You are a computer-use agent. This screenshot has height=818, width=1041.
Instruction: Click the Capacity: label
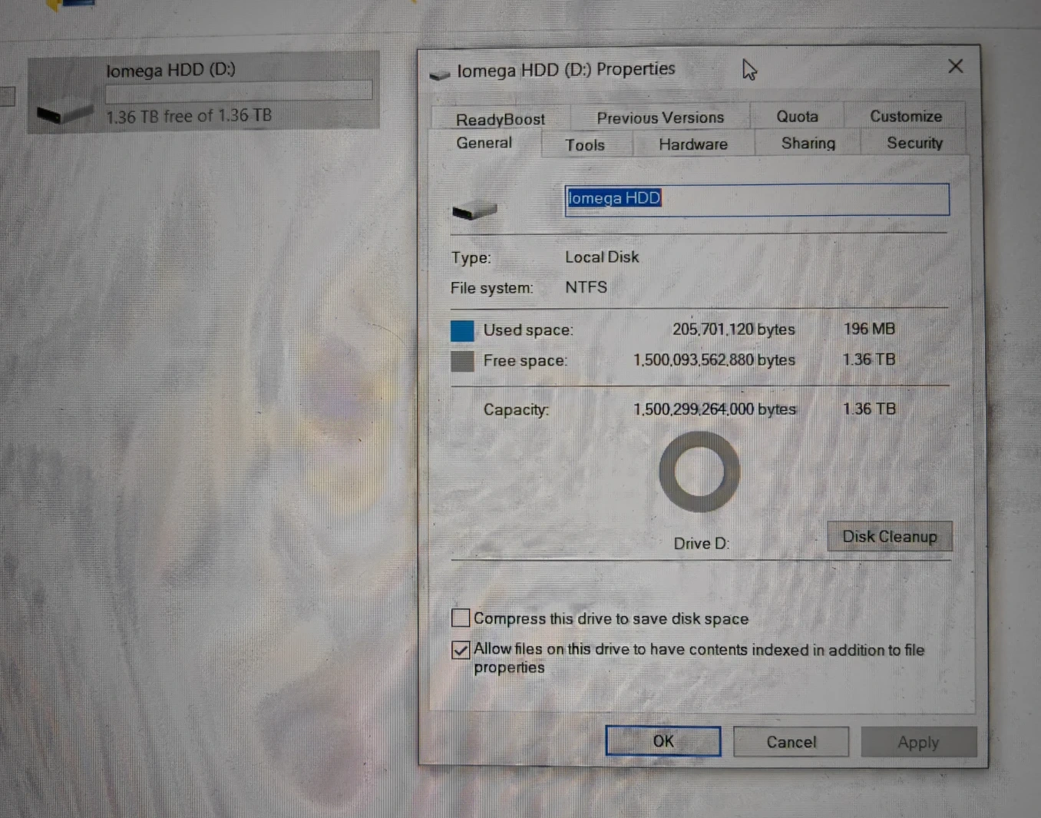pyautogui.click(x=516, y=410)
